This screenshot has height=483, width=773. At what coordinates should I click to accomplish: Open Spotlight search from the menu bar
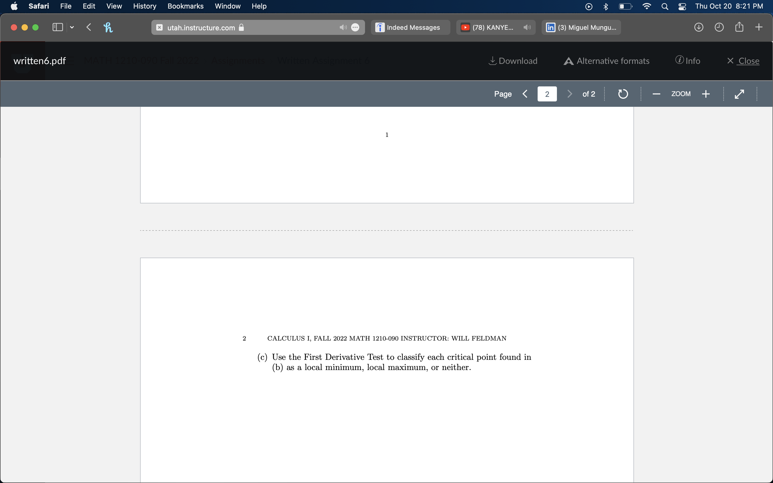pos(665,6)
